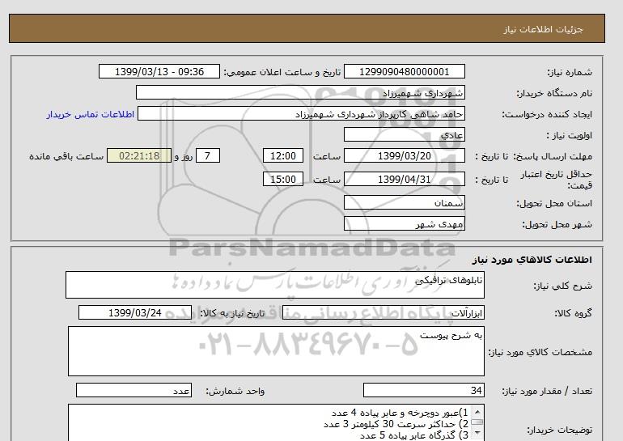Screen dimensions: 623x441
Task: Click the label مشخصات کالای مورد نیاز
Action: 540,352
